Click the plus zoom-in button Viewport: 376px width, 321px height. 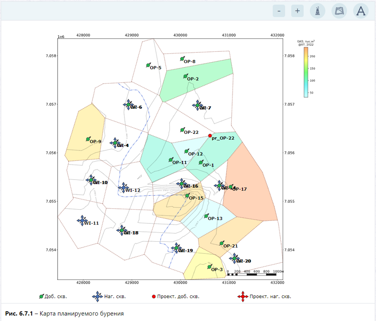[298, 11]
